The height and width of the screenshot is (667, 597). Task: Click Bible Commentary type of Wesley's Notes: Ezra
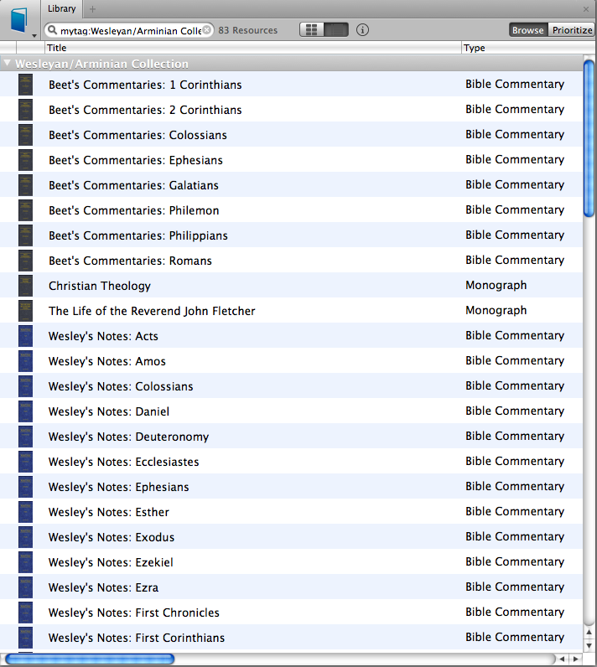tap(515, 587)
